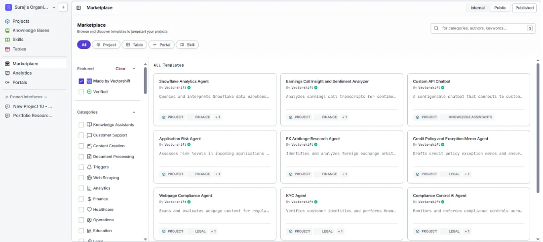The height and width of the screenshot is (242, 543).
Task: Click the Analytics icon in left sidebar
Action: (7, 73)
